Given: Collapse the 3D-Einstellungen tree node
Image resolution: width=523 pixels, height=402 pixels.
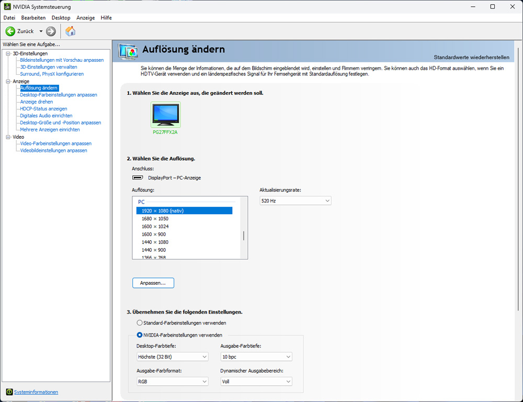Looking at the screenshot, I should (x=8, y=53).
